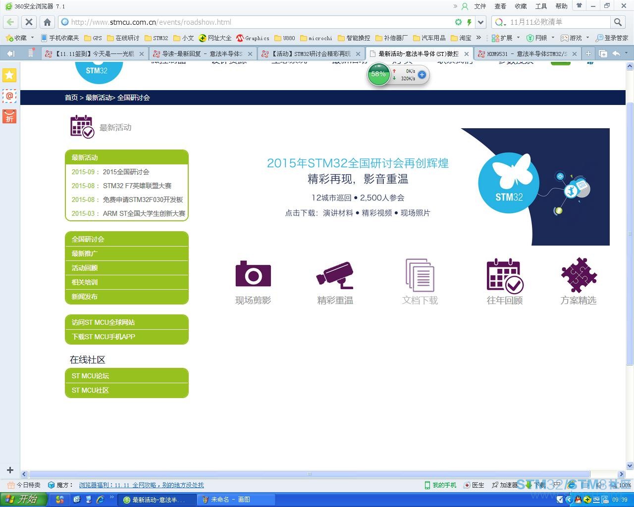Screen dimensions: 634x507
Task: Open 访问ST MCU全球网站 button
Action: 127,322
